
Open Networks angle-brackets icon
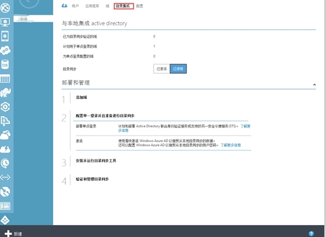pos(5,177)
